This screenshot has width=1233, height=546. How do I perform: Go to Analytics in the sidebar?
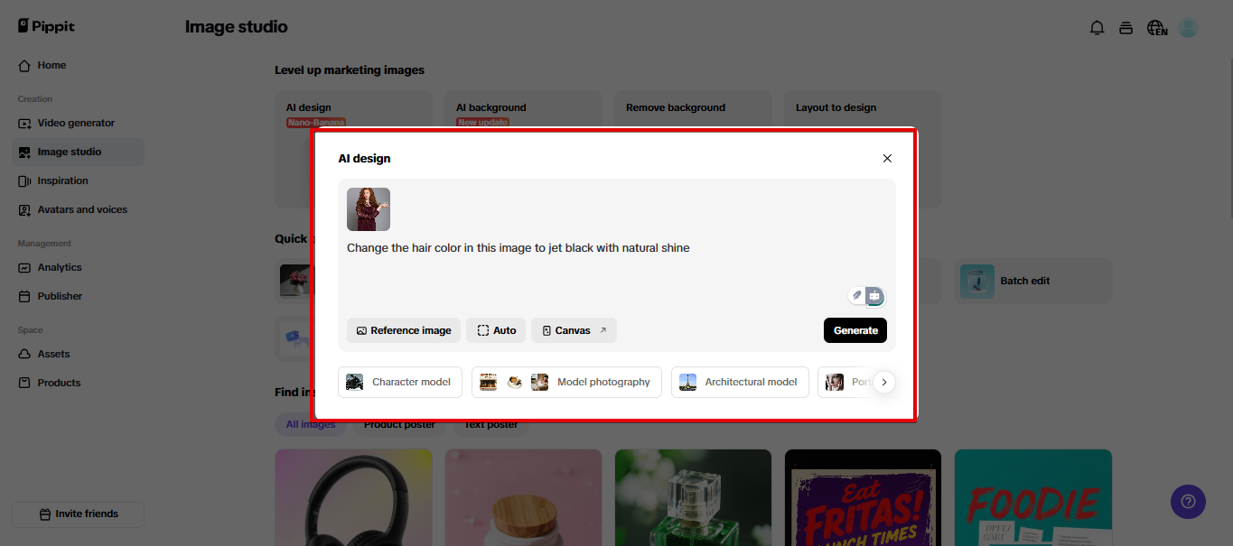[60, 267]
